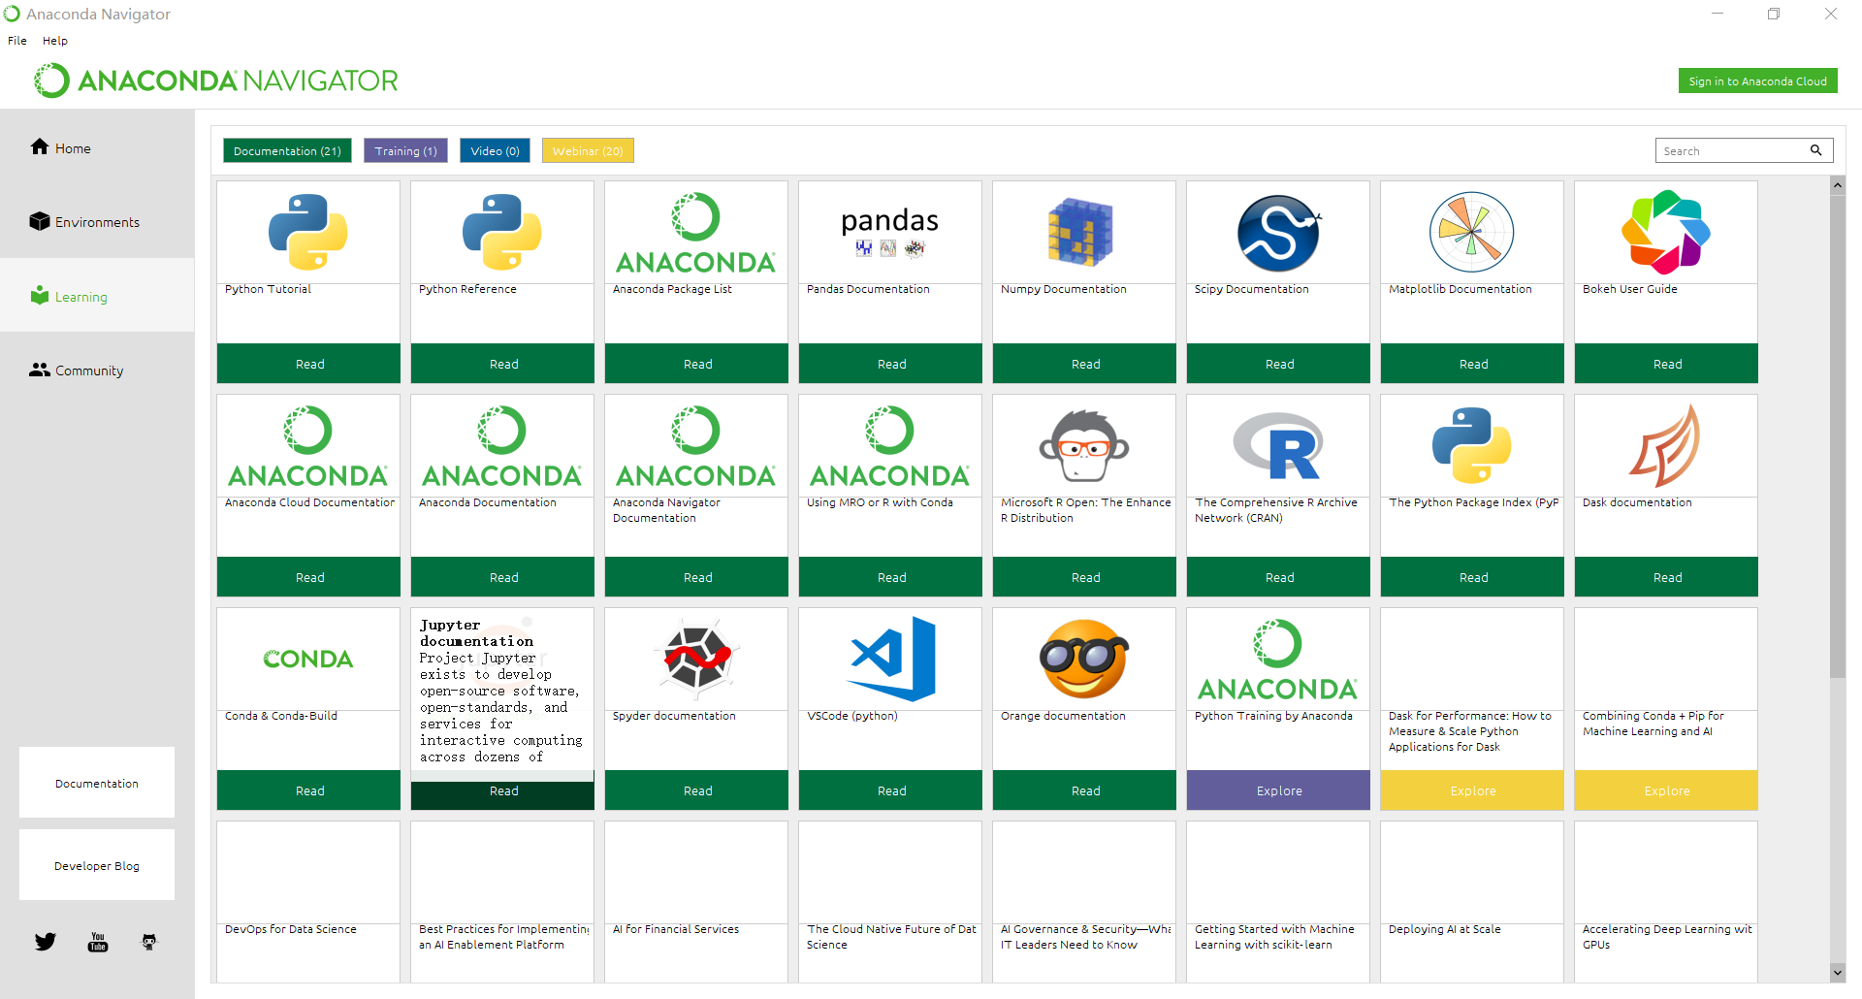The height and width of the screenshot is (999, 1862).
Task: Click the VSCode logo
Action: click(892, 660)
